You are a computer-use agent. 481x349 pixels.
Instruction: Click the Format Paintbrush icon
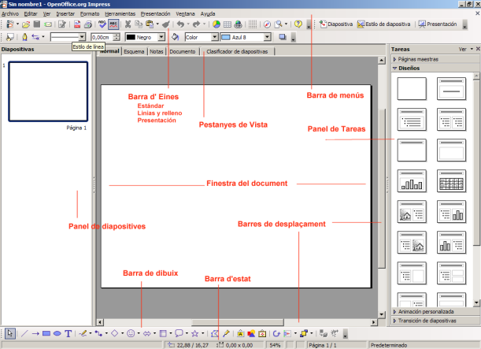coord(166,24)
